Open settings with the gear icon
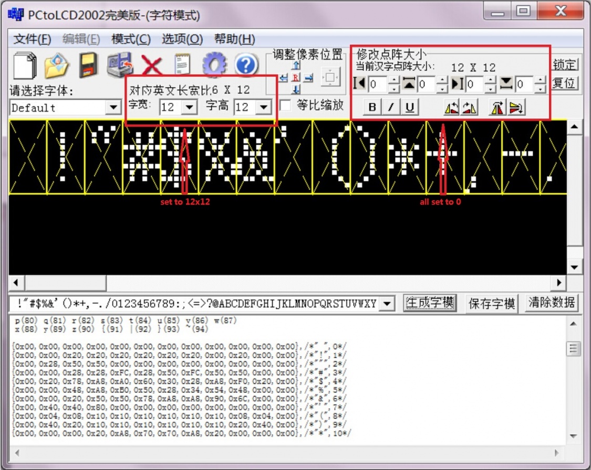Viewport: 591px width, 470px height. coord(214,66)
